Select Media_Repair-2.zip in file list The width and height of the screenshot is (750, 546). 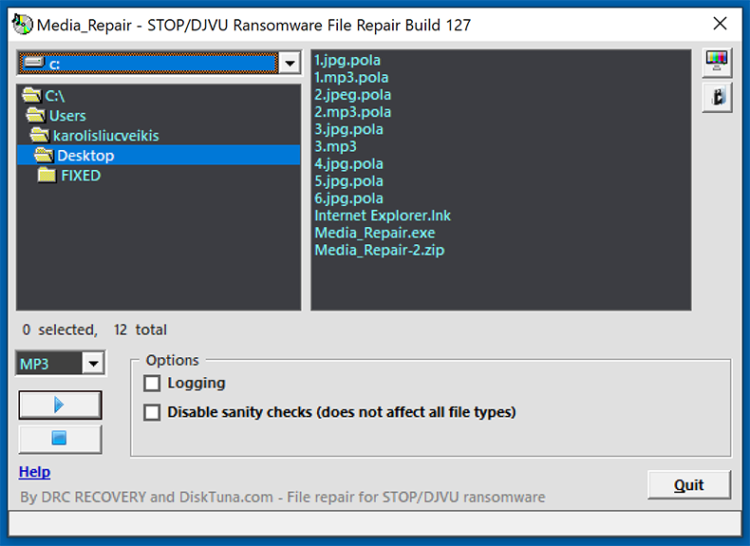(x=379, y=251)
